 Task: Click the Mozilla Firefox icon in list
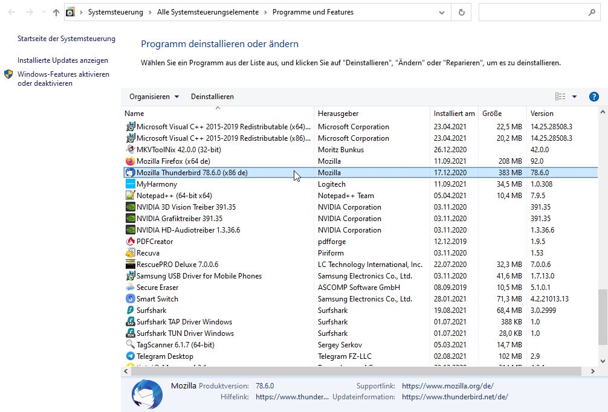tap(131, 161)
